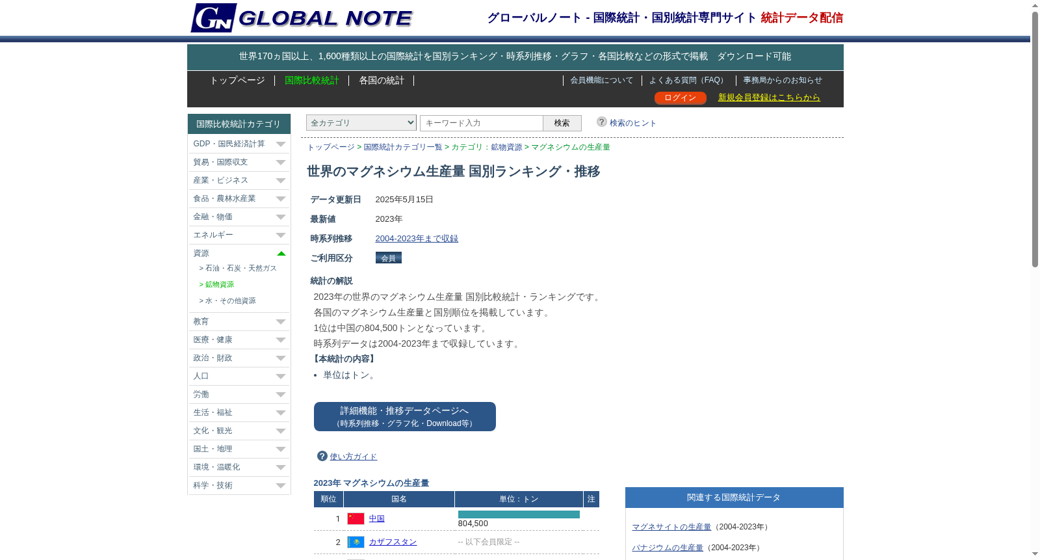This screenshot has height=560, width=1040.
Task: Click the ログイン button
Action: pos(680,98)
